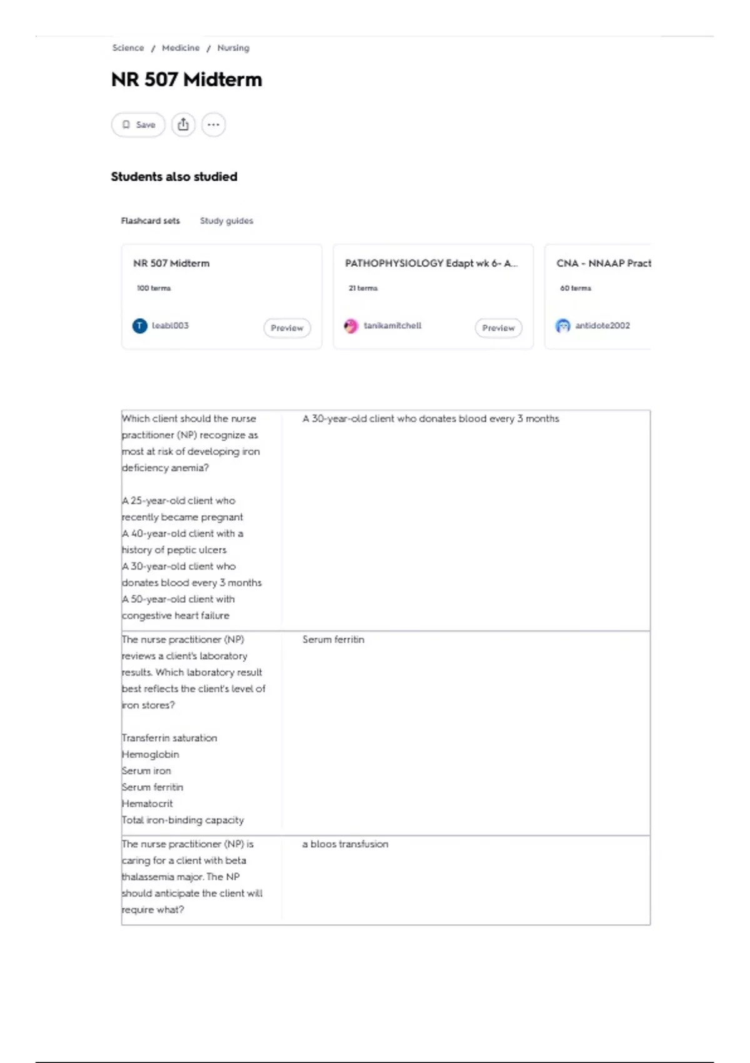The image size is (750, 1063).
Task: Click the share icon button
Action: click(x=183, y=124)
